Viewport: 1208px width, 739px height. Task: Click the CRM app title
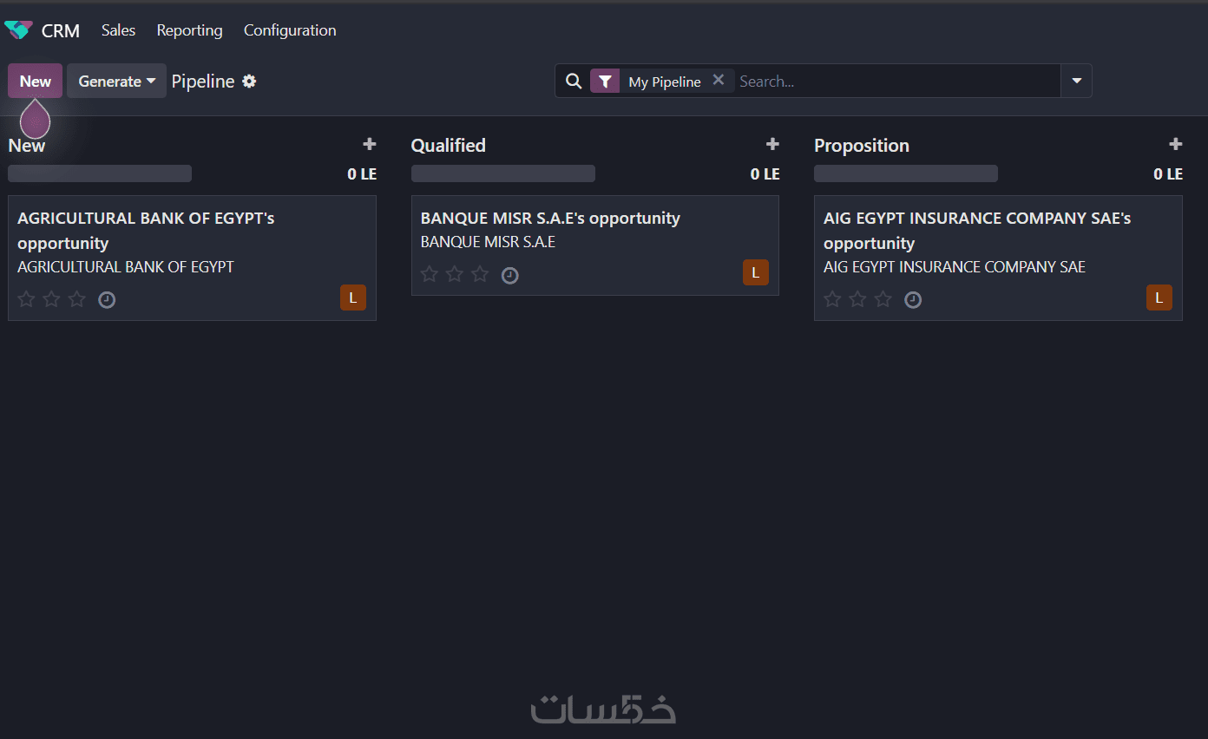pos(61,30)
